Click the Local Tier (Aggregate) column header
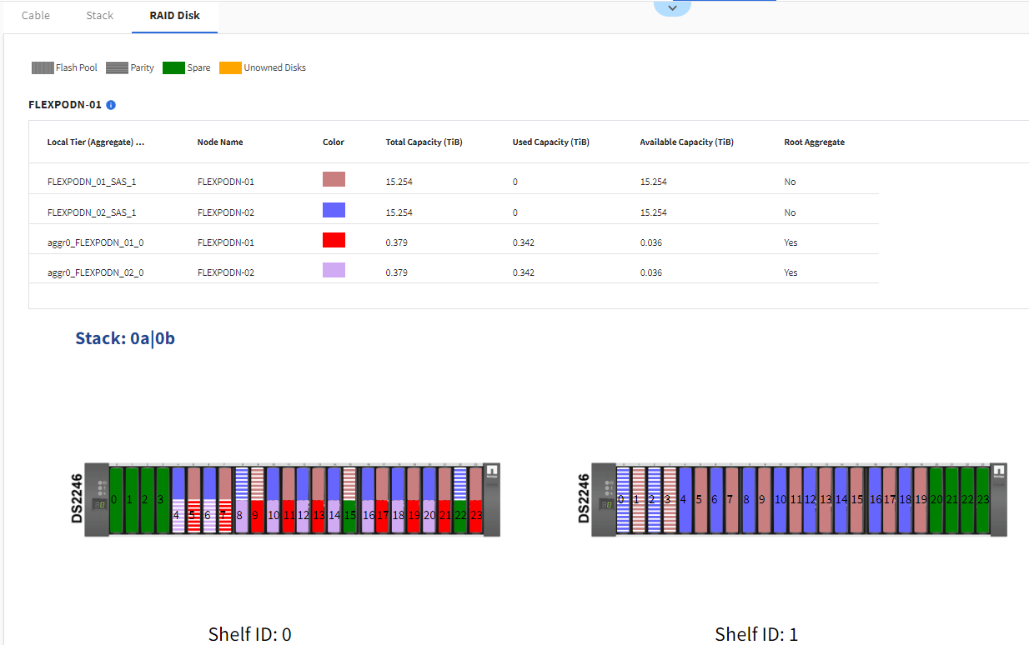This screenshot has width=1029, height=645. 96,142
